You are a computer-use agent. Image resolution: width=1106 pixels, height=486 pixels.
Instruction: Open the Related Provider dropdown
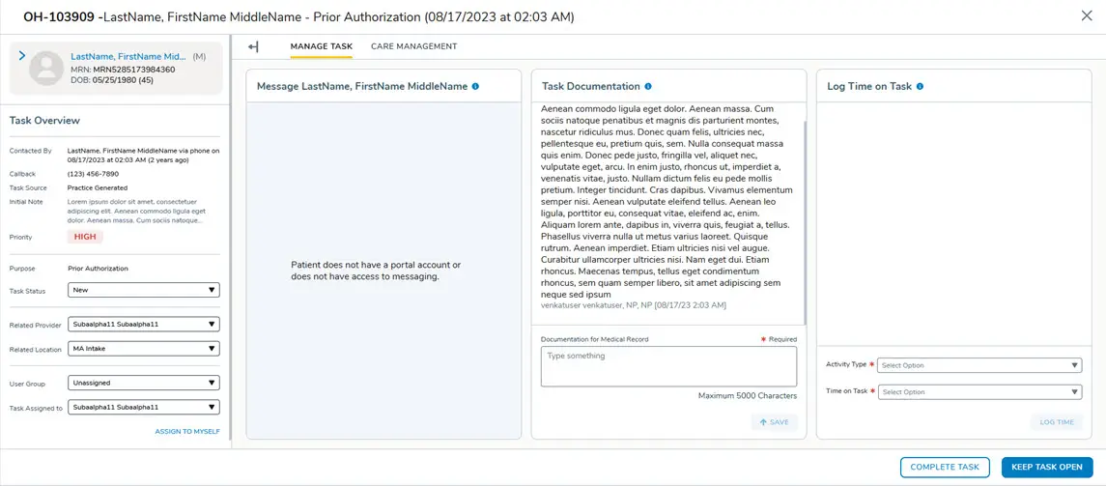pos(144,325)
